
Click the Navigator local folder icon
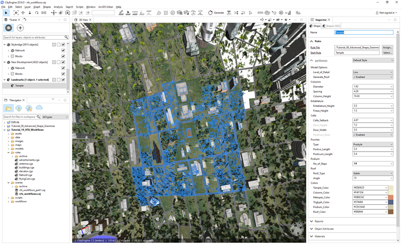(9, 108)
